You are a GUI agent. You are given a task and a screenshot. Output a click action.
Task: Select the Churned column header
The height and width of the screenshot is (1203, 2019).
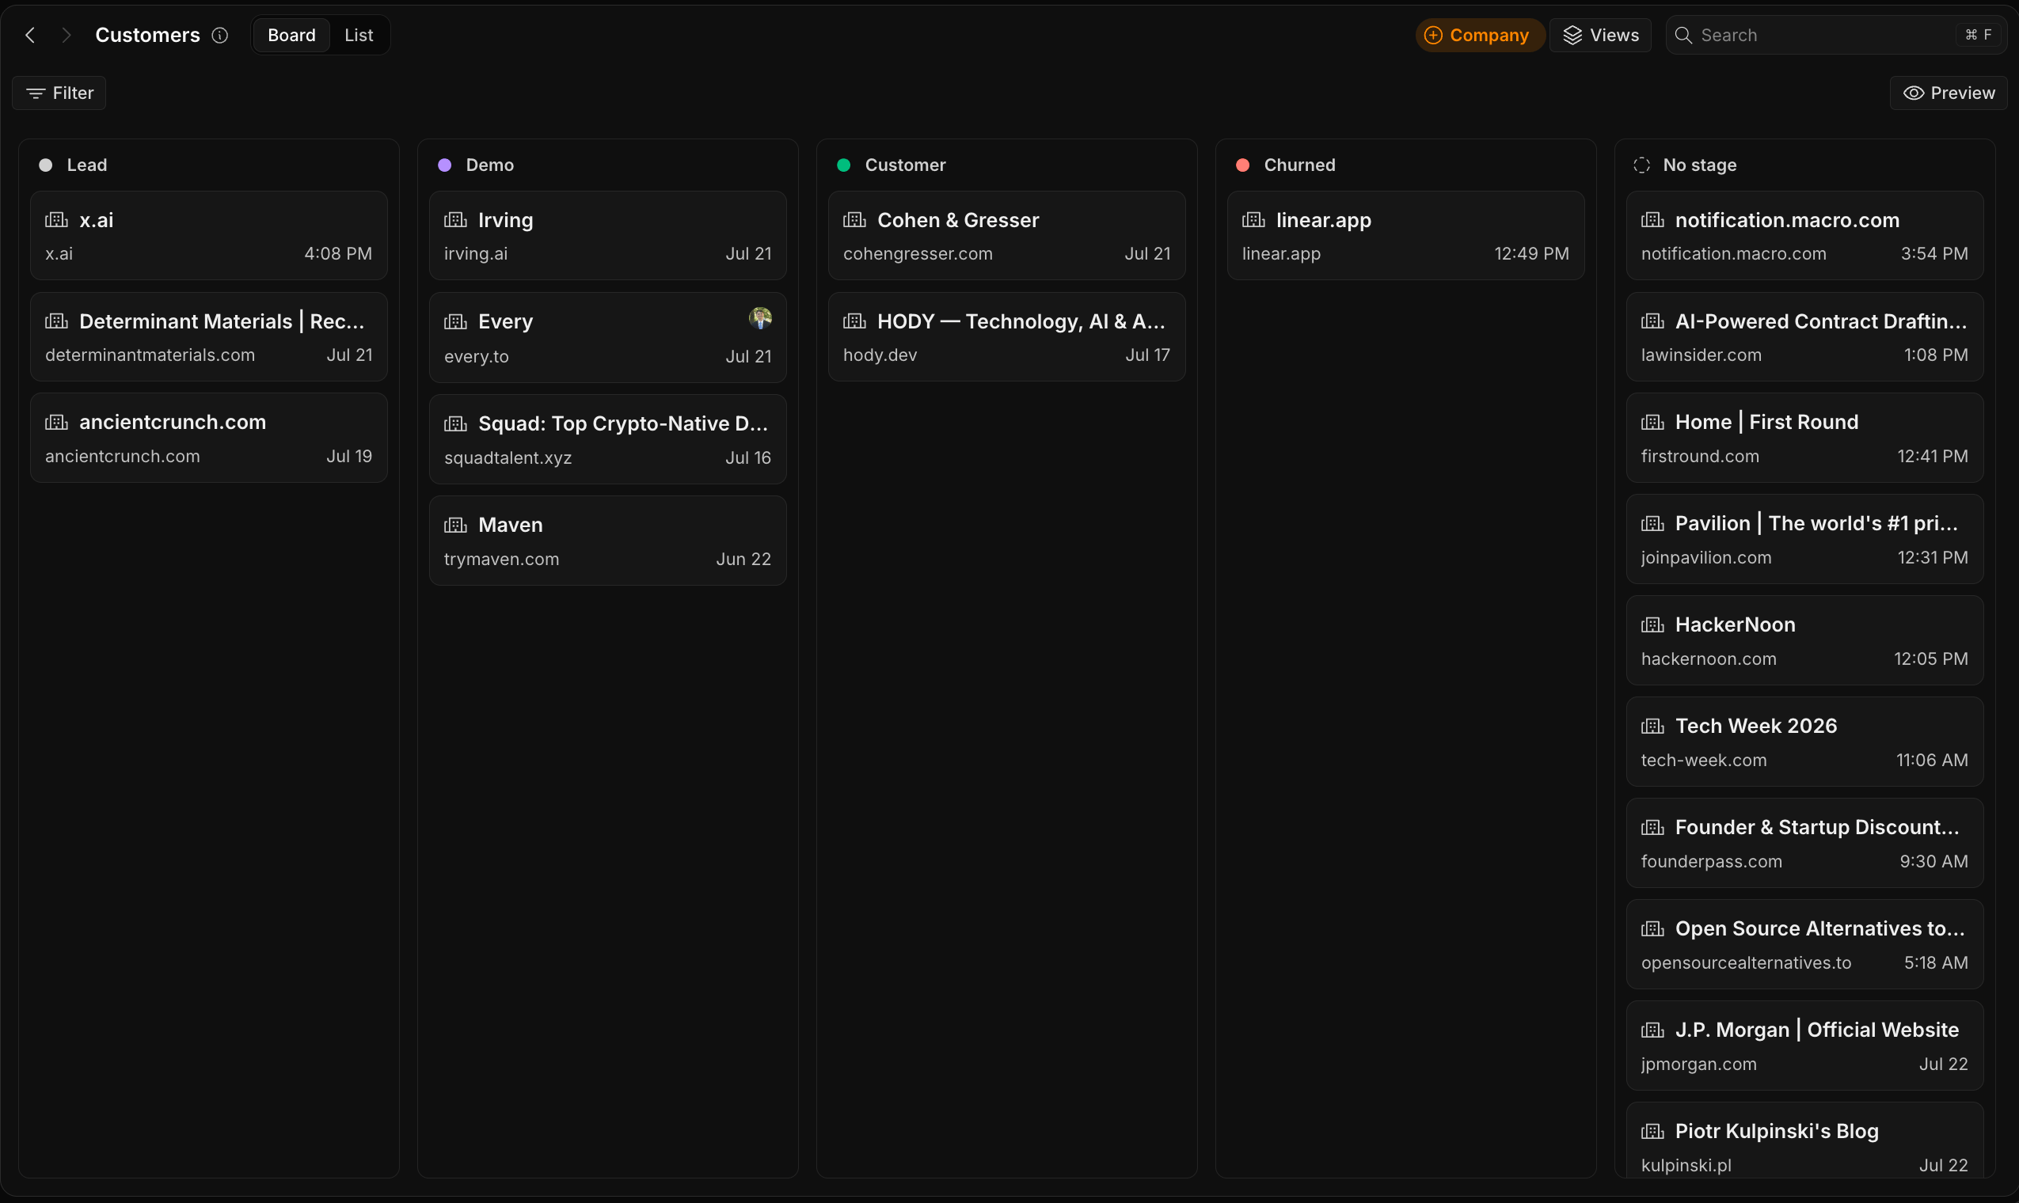click(x=1300, y=165)
